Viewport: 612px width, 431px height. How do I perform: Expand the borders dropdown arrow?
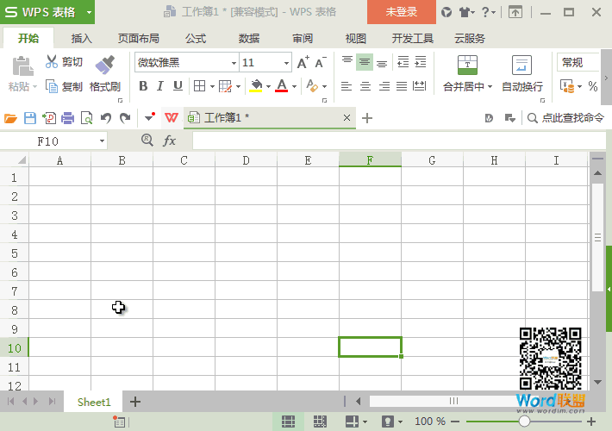click(x=212, y=86)
